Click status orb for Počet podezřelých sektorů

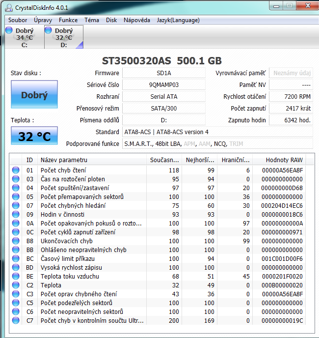16,303
